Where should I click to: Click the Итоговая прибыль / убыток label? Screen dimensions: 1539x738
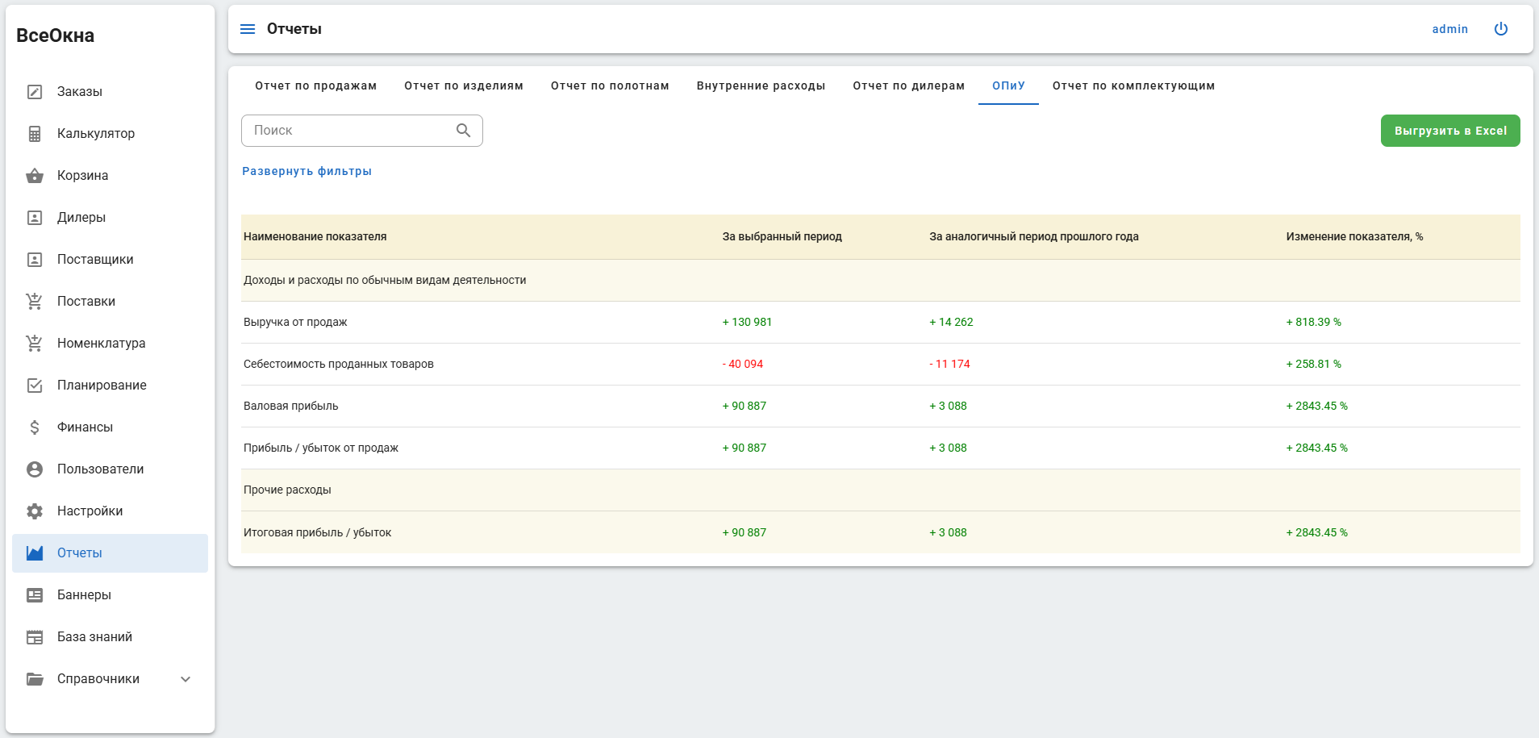click(x=317, y=532)
